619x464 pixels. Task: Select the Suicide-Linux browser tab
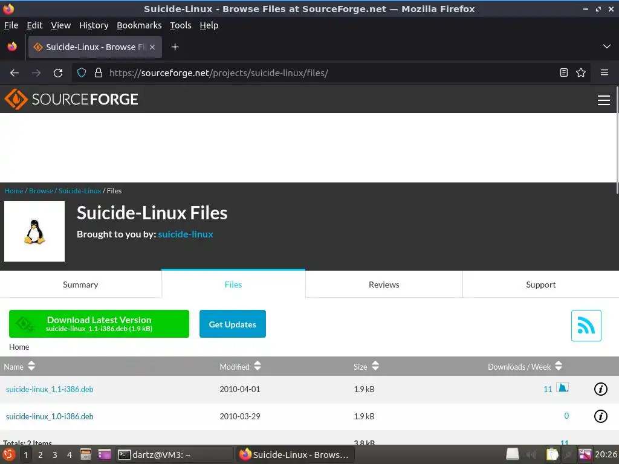[x=95, y=47]
